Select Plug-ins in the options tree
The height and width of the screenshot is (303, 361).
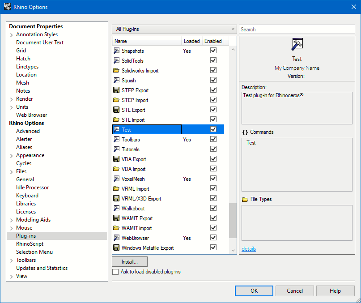coord(57,236)
